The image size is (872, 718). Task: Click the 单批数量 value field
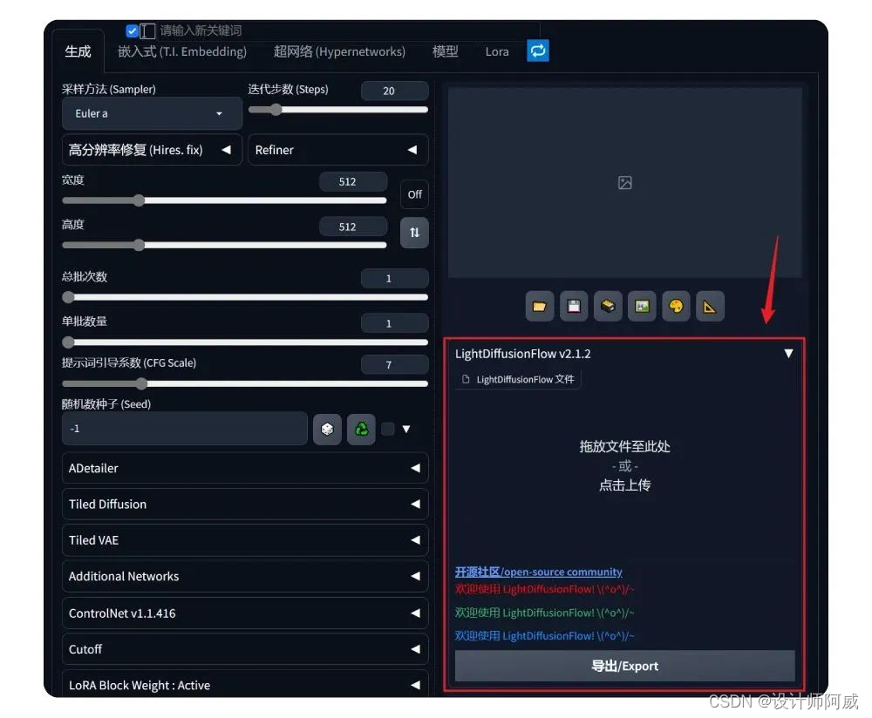(x=395, y=323)
